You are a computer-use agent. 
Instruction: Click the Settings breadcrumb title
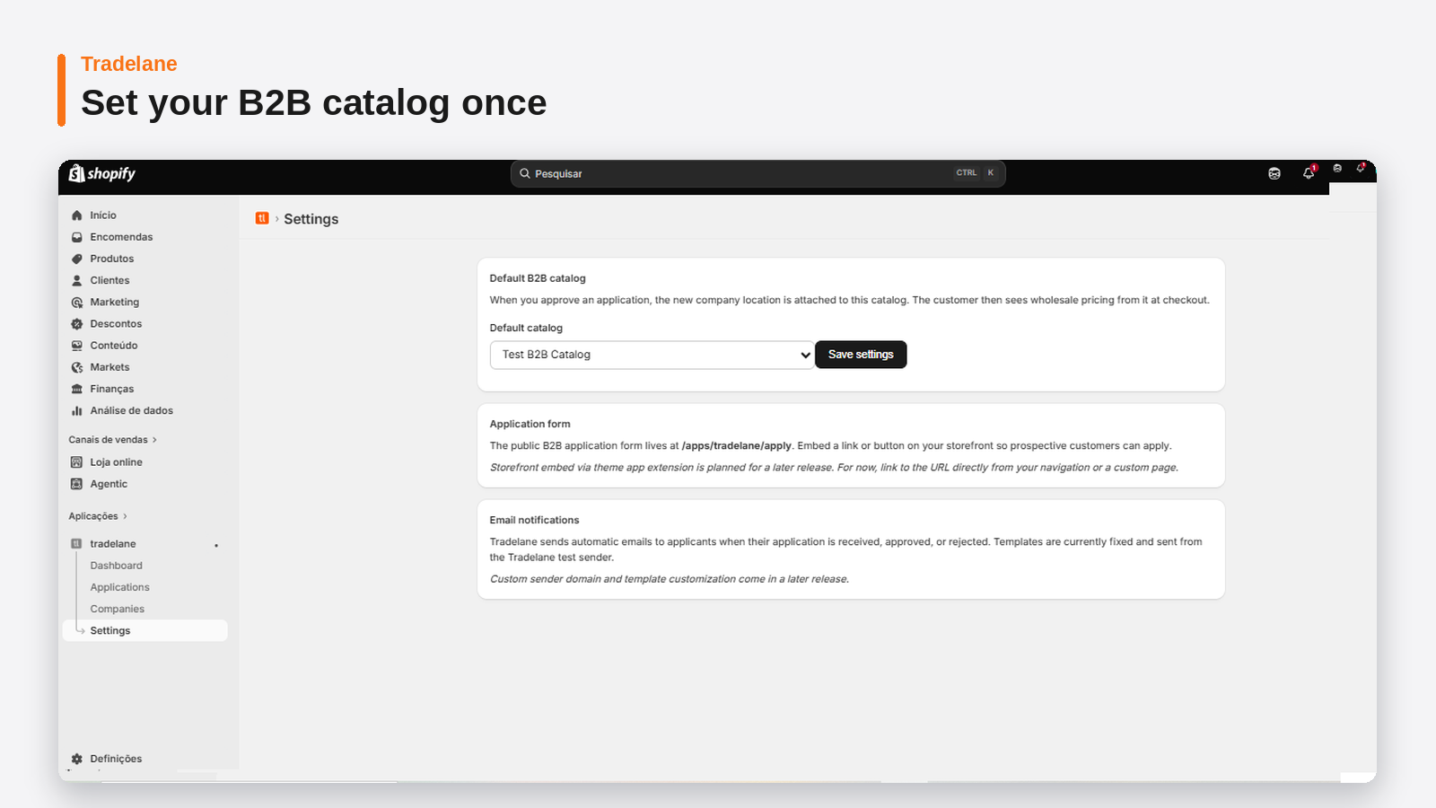(311, 219)
